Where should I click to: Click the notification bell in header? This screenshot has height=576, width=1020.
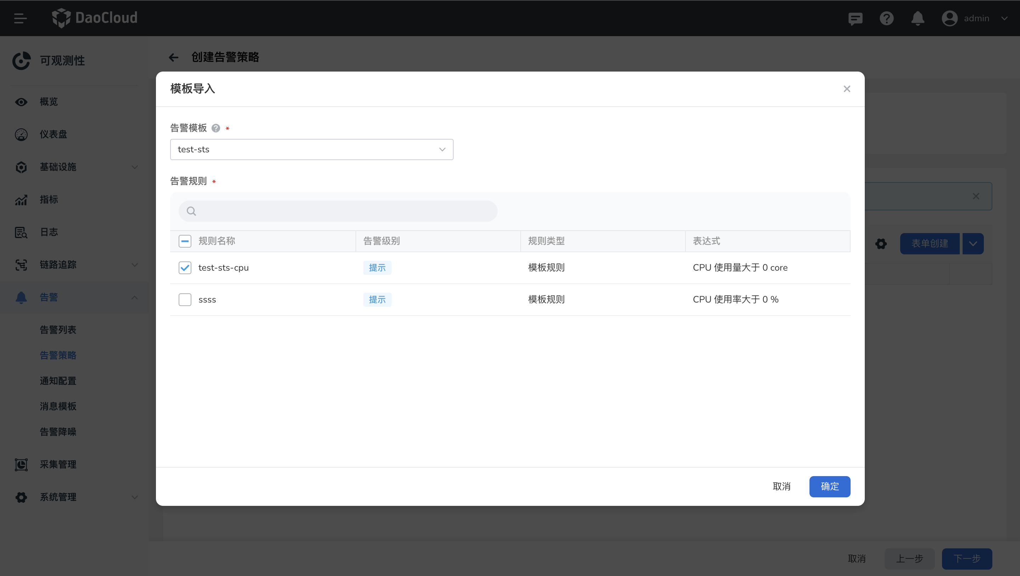[918, 18]
